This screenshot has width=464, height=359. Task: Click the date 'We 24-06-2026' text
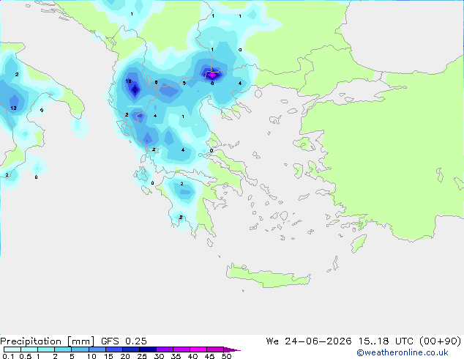309,341
